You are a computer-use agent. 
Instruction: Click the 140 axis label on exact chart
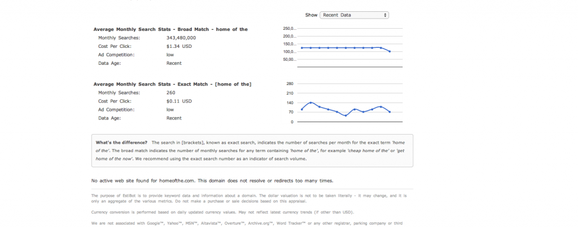click(x=290, y=103)
